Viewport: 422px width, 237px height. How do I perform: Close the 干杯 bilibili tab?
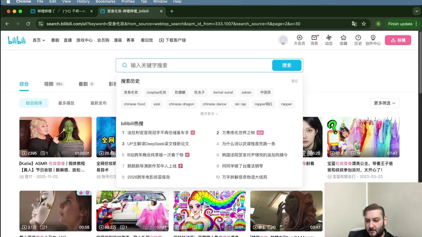92,11
